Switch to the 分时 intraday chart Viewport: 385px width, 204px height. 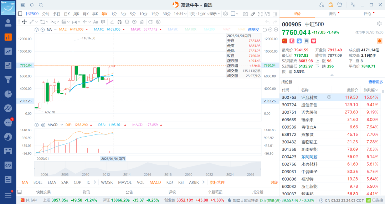(46, 14)
